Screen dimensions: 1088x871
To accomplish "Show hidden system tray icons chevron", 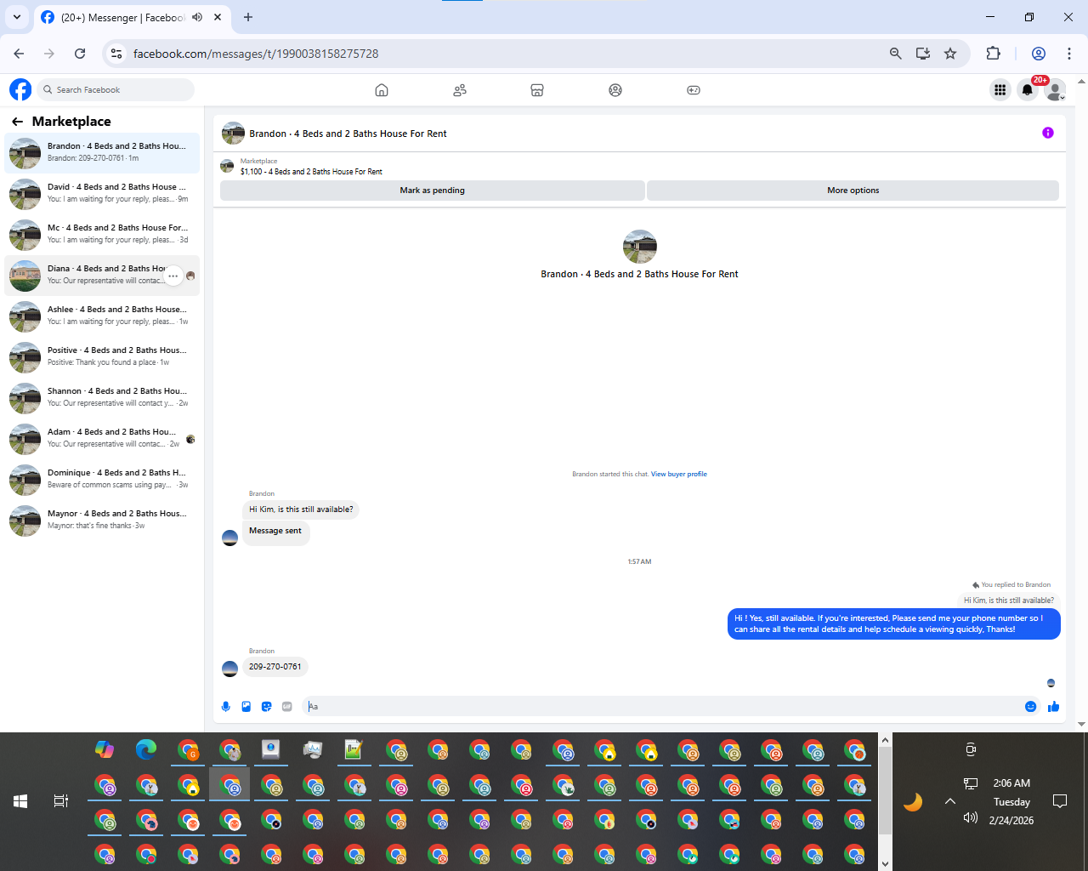I will pos(950,801).
